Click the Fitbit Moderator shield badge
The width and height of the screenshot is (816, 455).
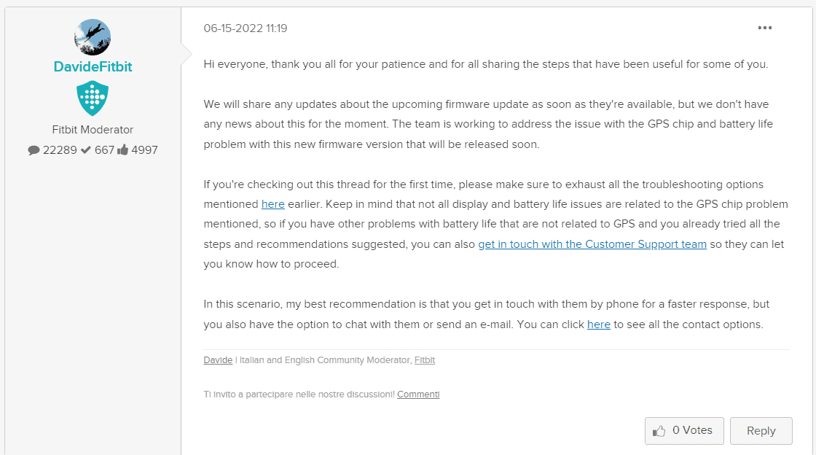tap(93, 97)
